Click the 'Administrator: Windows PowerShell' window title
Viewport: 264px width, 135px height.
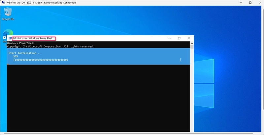tap(32, 38)
